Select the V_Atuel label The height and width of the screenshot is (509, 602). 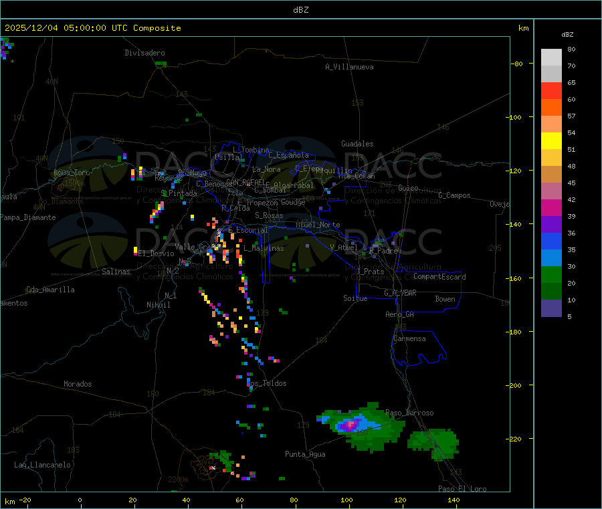(x=344, y=247)
